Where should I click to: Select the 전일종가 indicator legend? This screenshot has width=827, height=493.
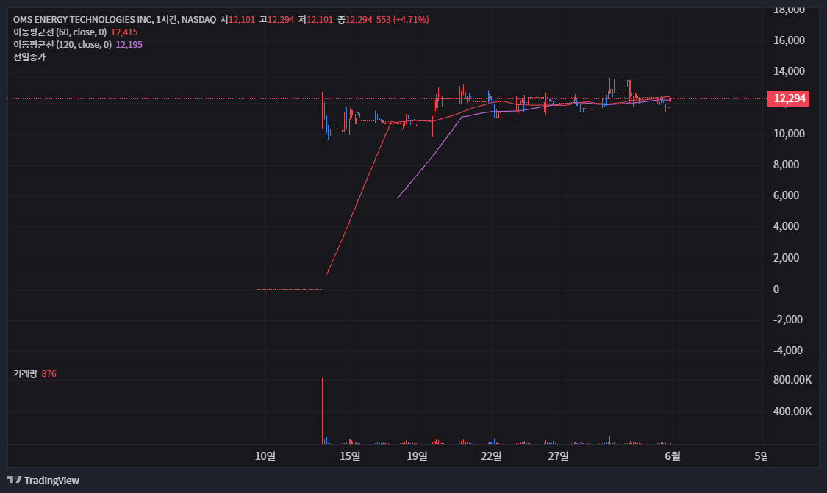coord(29,57)
